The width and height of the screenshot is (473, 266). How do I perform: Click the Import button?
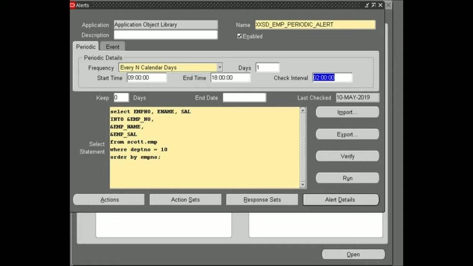point(347,112)
